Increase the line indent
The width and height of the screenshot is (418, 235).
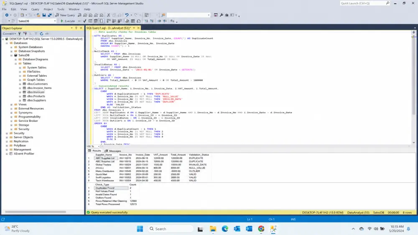[165, 21]
